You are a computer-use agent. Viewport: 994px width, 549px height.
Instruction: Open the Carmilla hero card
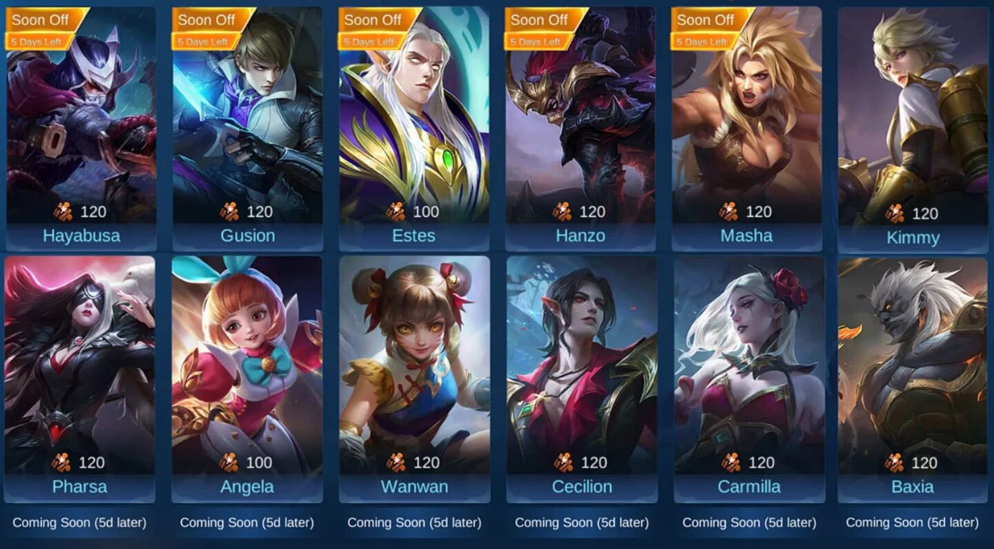point(749,378)
